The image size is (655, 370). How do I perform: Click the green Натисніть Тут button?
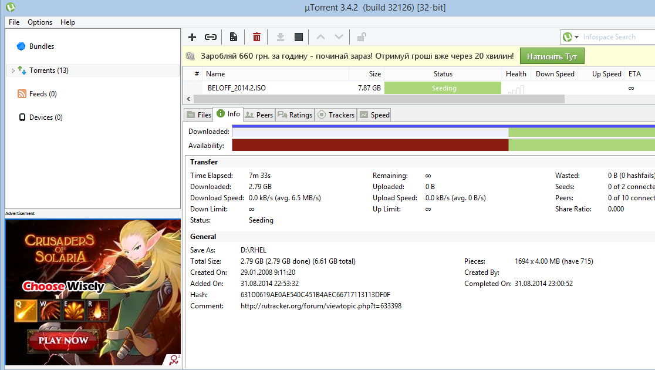(x=552, y=56)
